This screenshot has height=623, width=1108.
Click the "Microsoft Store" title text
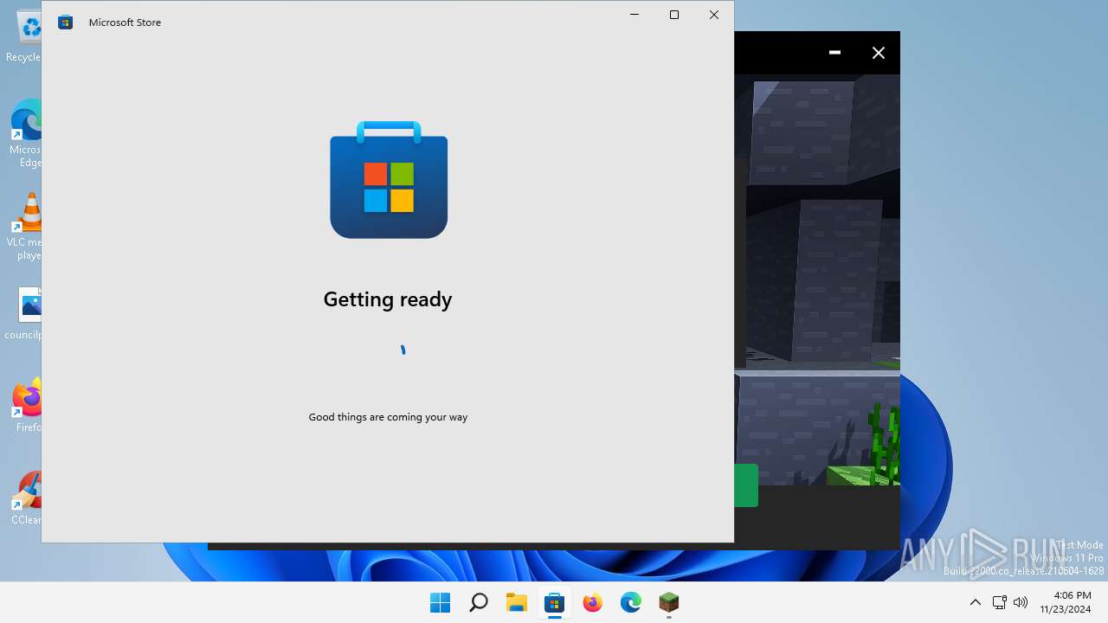click(x=125, y=22)
